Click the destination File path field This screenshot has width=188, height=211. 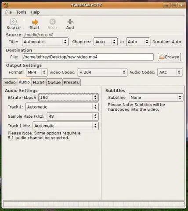click(88, 57)
